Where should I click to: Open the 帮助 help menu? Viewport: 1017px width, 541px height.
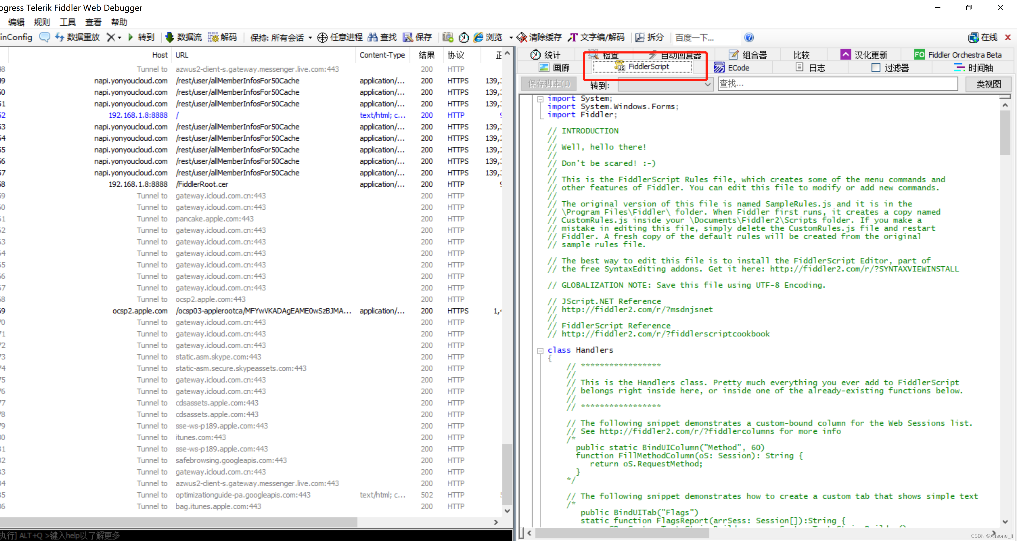tap(119, 22)
